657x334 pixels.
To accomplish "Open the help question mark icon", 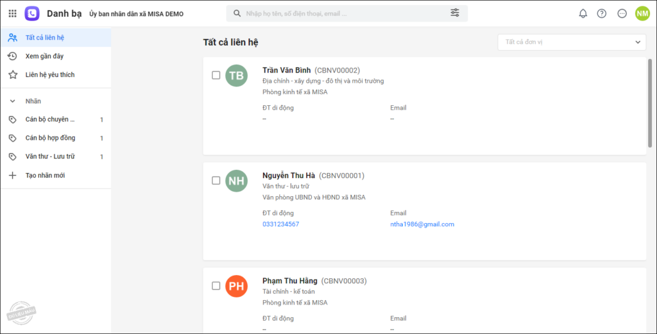I will point(602,13).
